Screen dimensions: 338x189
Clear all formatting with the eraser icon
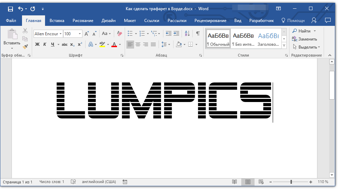pos(119,34)
